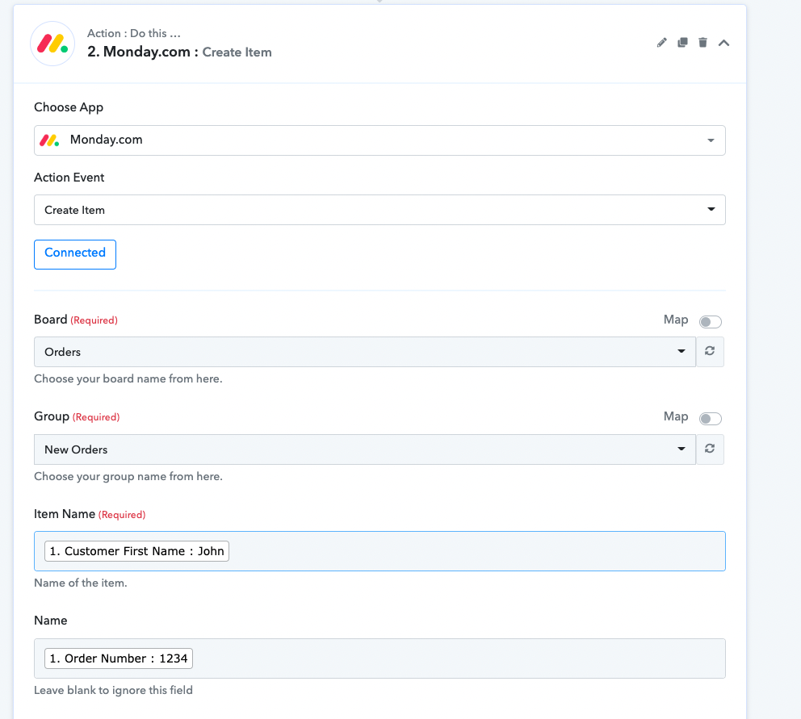Click the 'Name of the item.' hint text

(x=81, y=583)
